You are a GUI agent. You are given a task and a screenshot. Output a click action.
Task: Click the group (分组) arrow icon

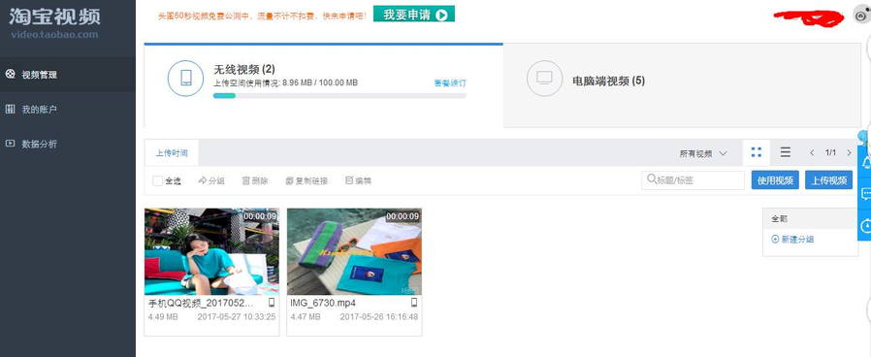point(203,180)
